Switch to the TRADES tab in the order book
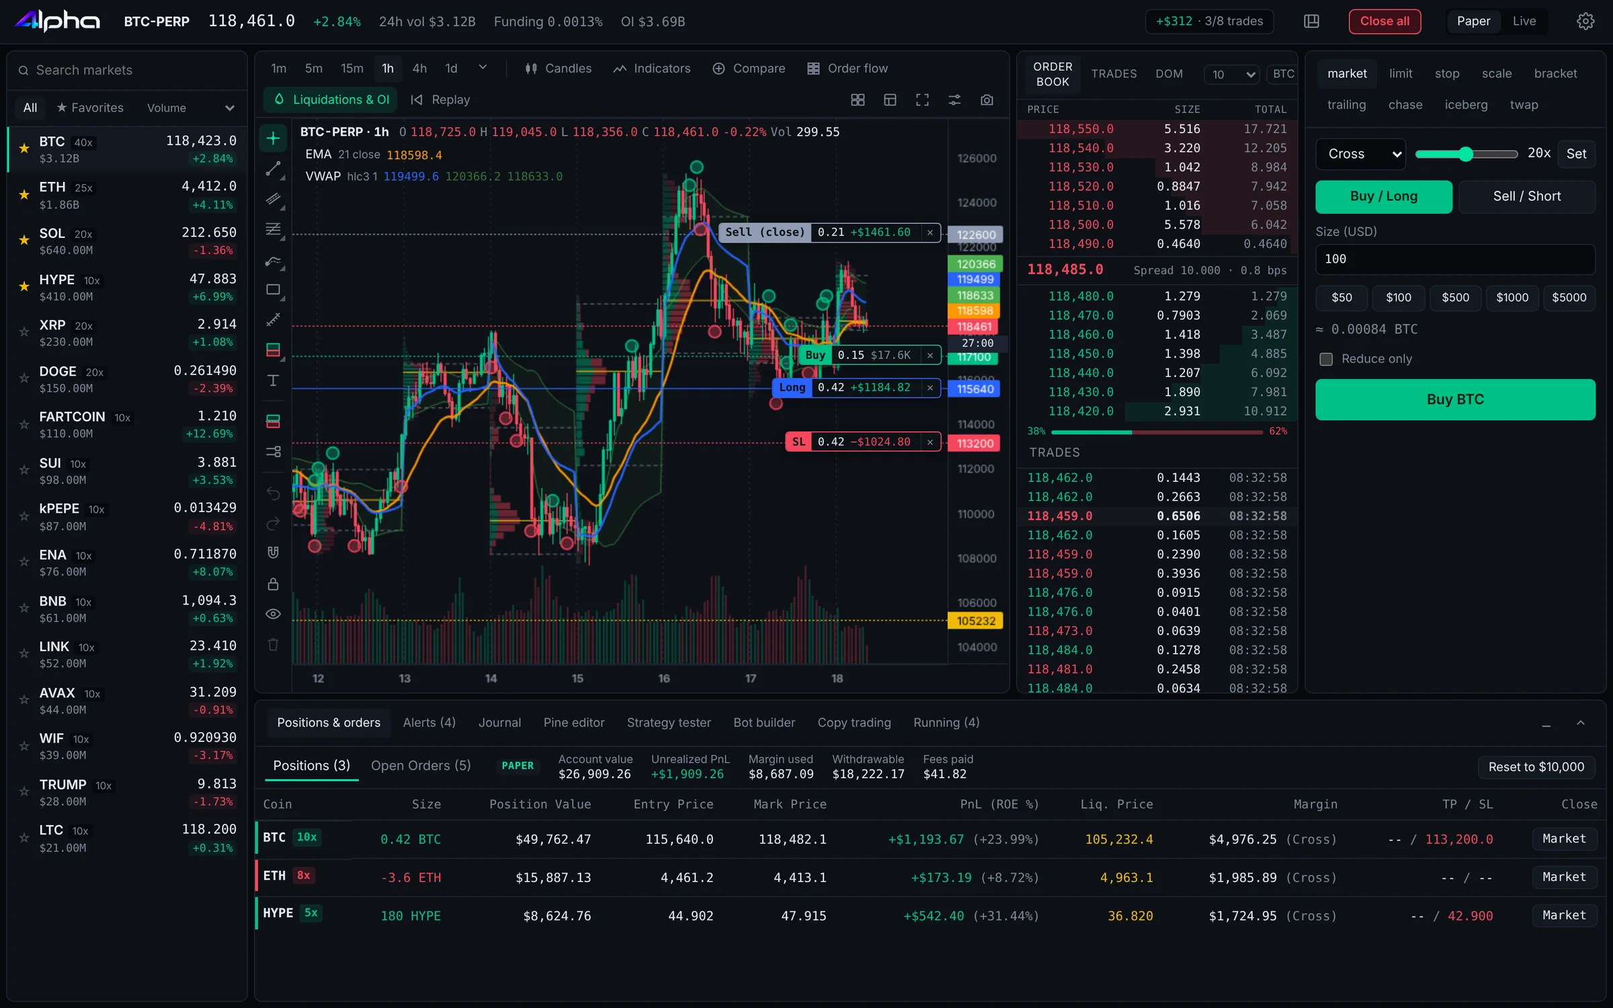 coord(1114,74)
